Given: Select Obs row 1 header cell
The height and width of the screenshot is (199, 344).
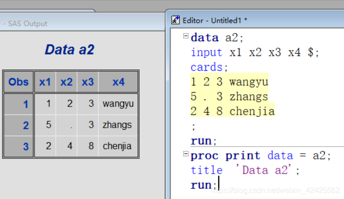Looking at the screenshot, I should [18, 104].
